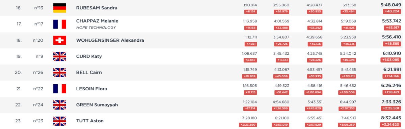405x129 pixels.
Task: Click the UK flag beside TUTT Aston
Action: tap(60, 121)
